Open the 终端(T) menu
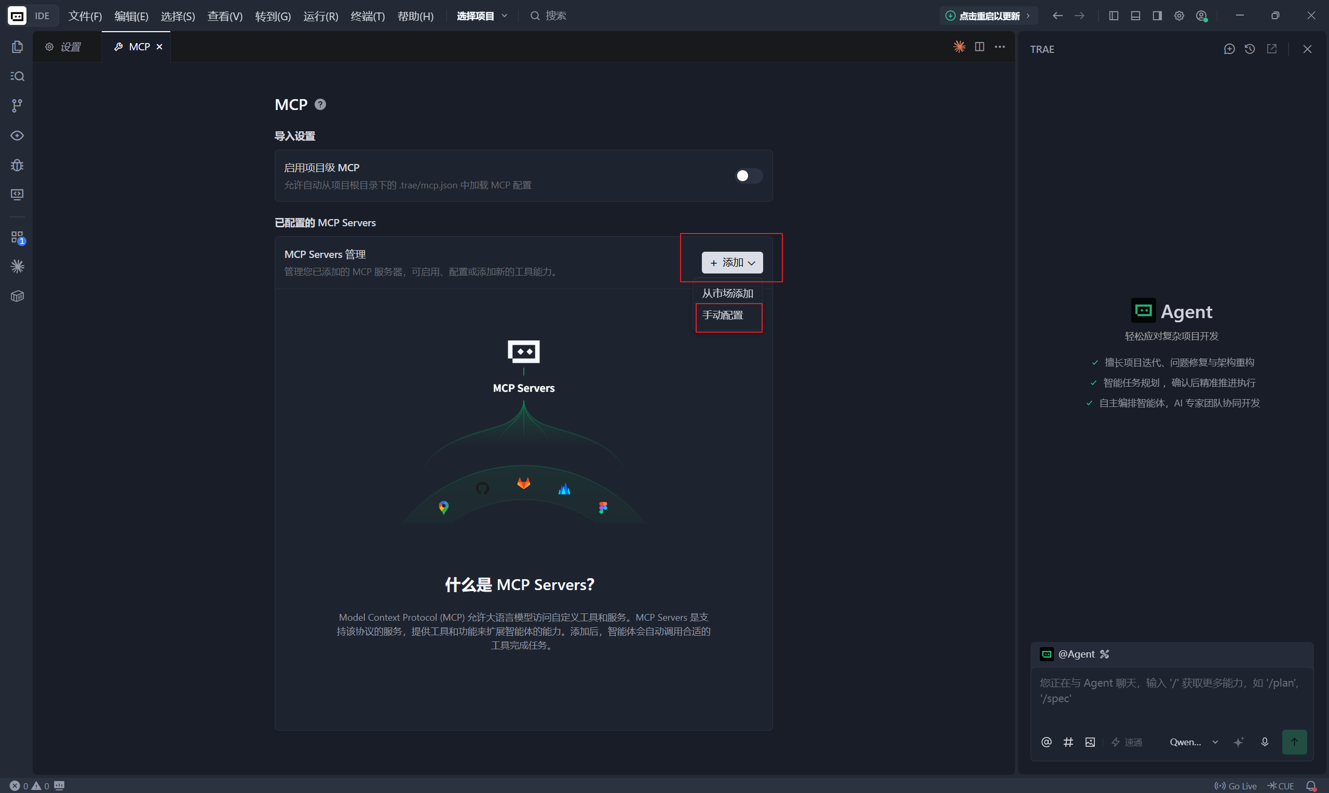This screenshot has height=793, width=1329. click(368, 16)
